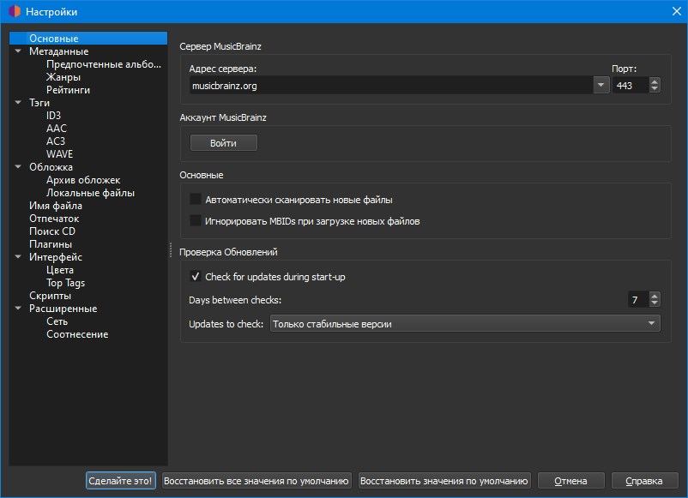
Task: Collapse the "Тэги" tree section
Action: (18, 102)
